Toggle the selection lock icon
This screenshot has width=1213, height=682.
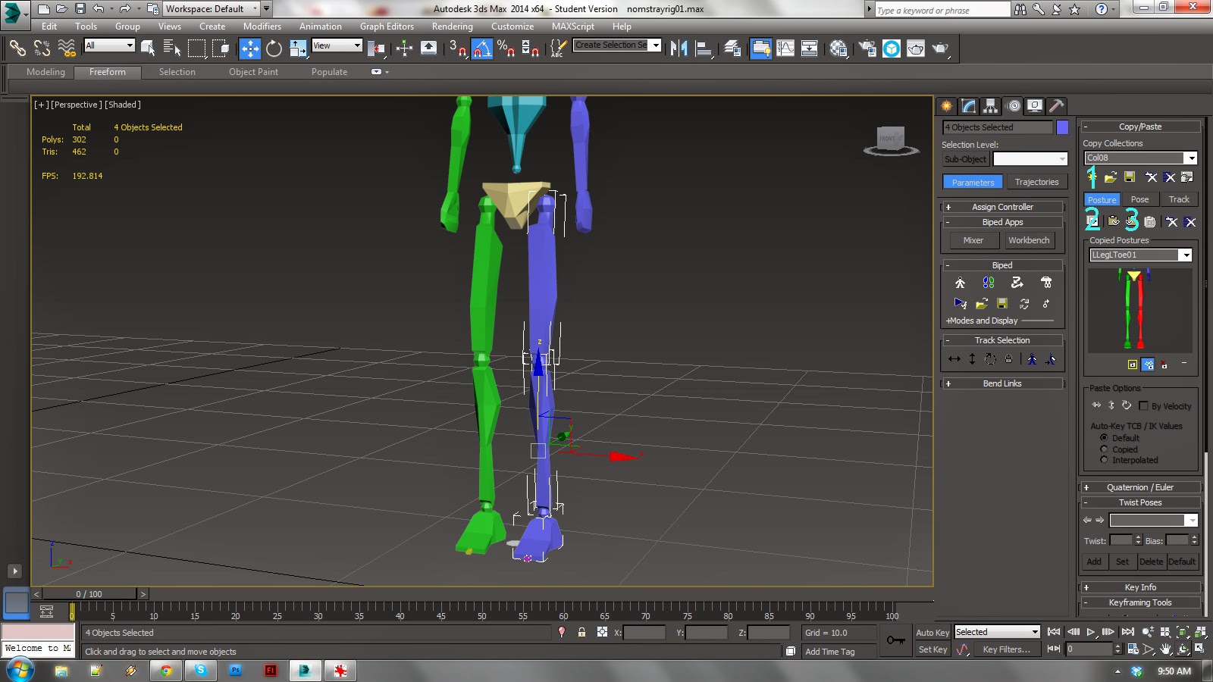click(581, 632)
